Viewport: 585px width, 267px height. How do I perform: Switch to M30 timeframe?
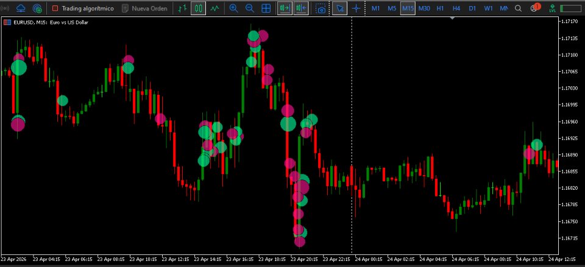(x=424, y=8)
